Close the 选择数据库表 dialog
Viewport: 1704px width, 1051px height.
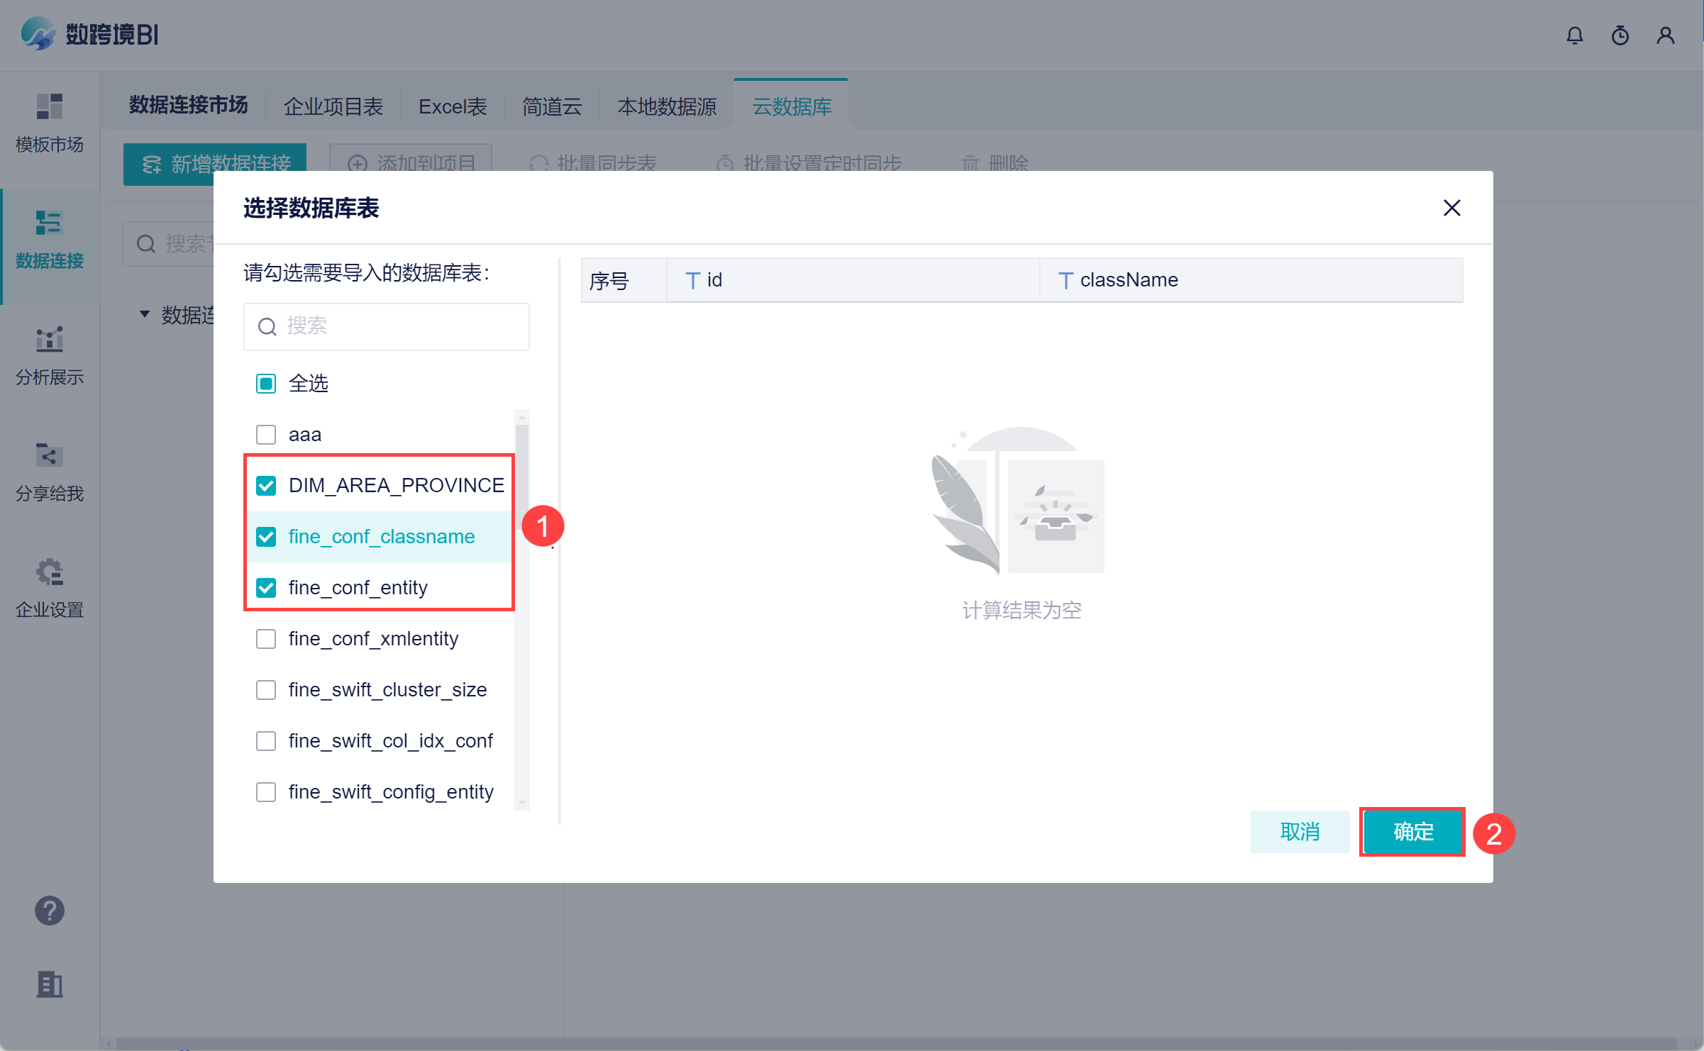pyautogui.click(x=1451, y=208)
